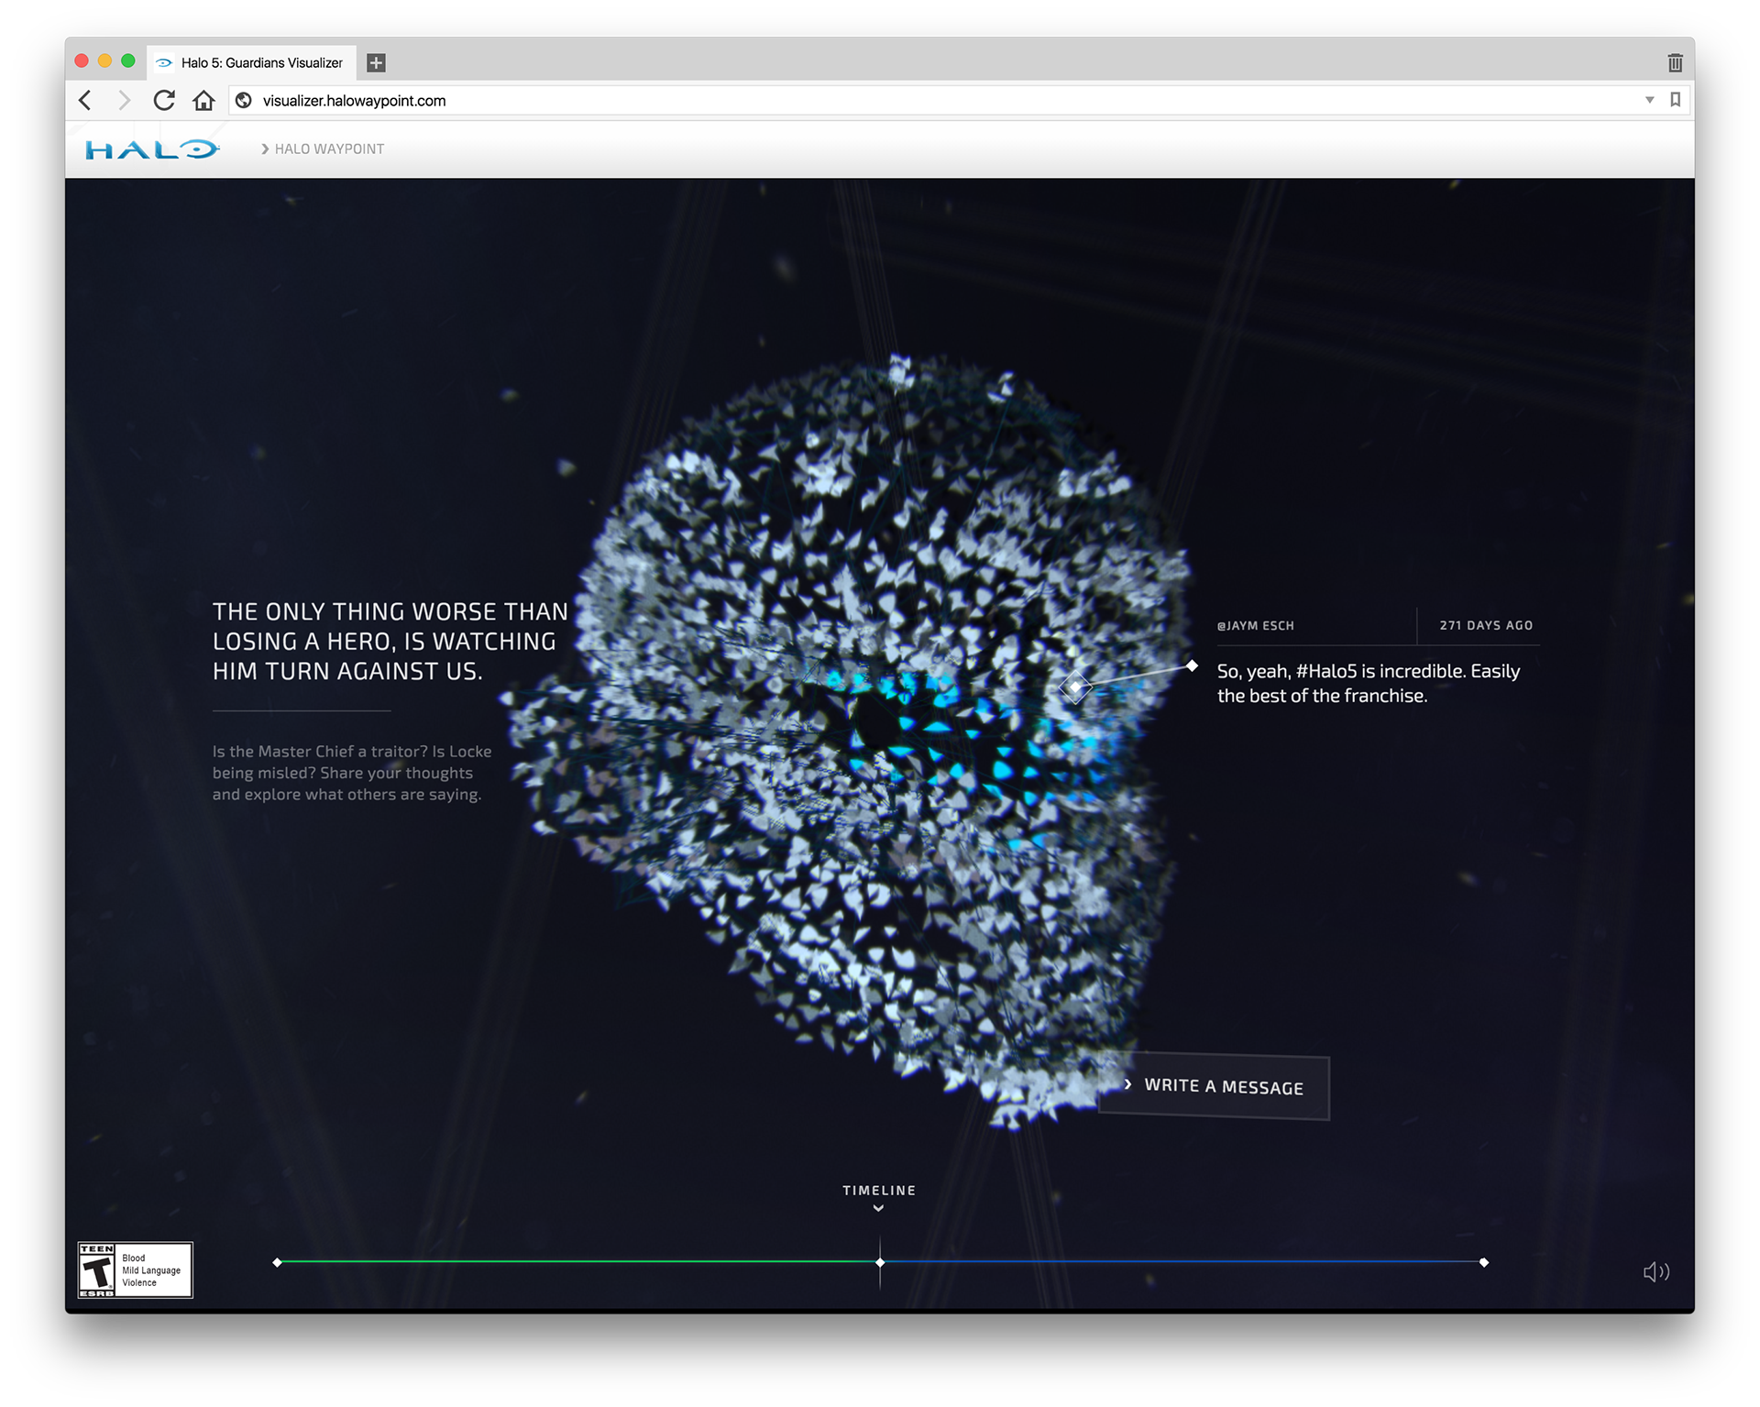Open the address bar history dropdown arrow

click(1649, 100)
